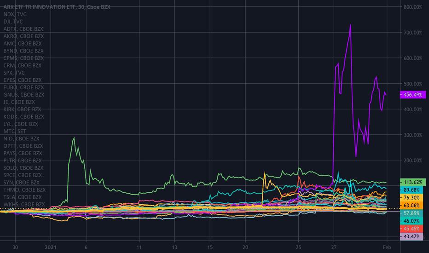Select the DJI, TVC legend entry

point(13,22)
